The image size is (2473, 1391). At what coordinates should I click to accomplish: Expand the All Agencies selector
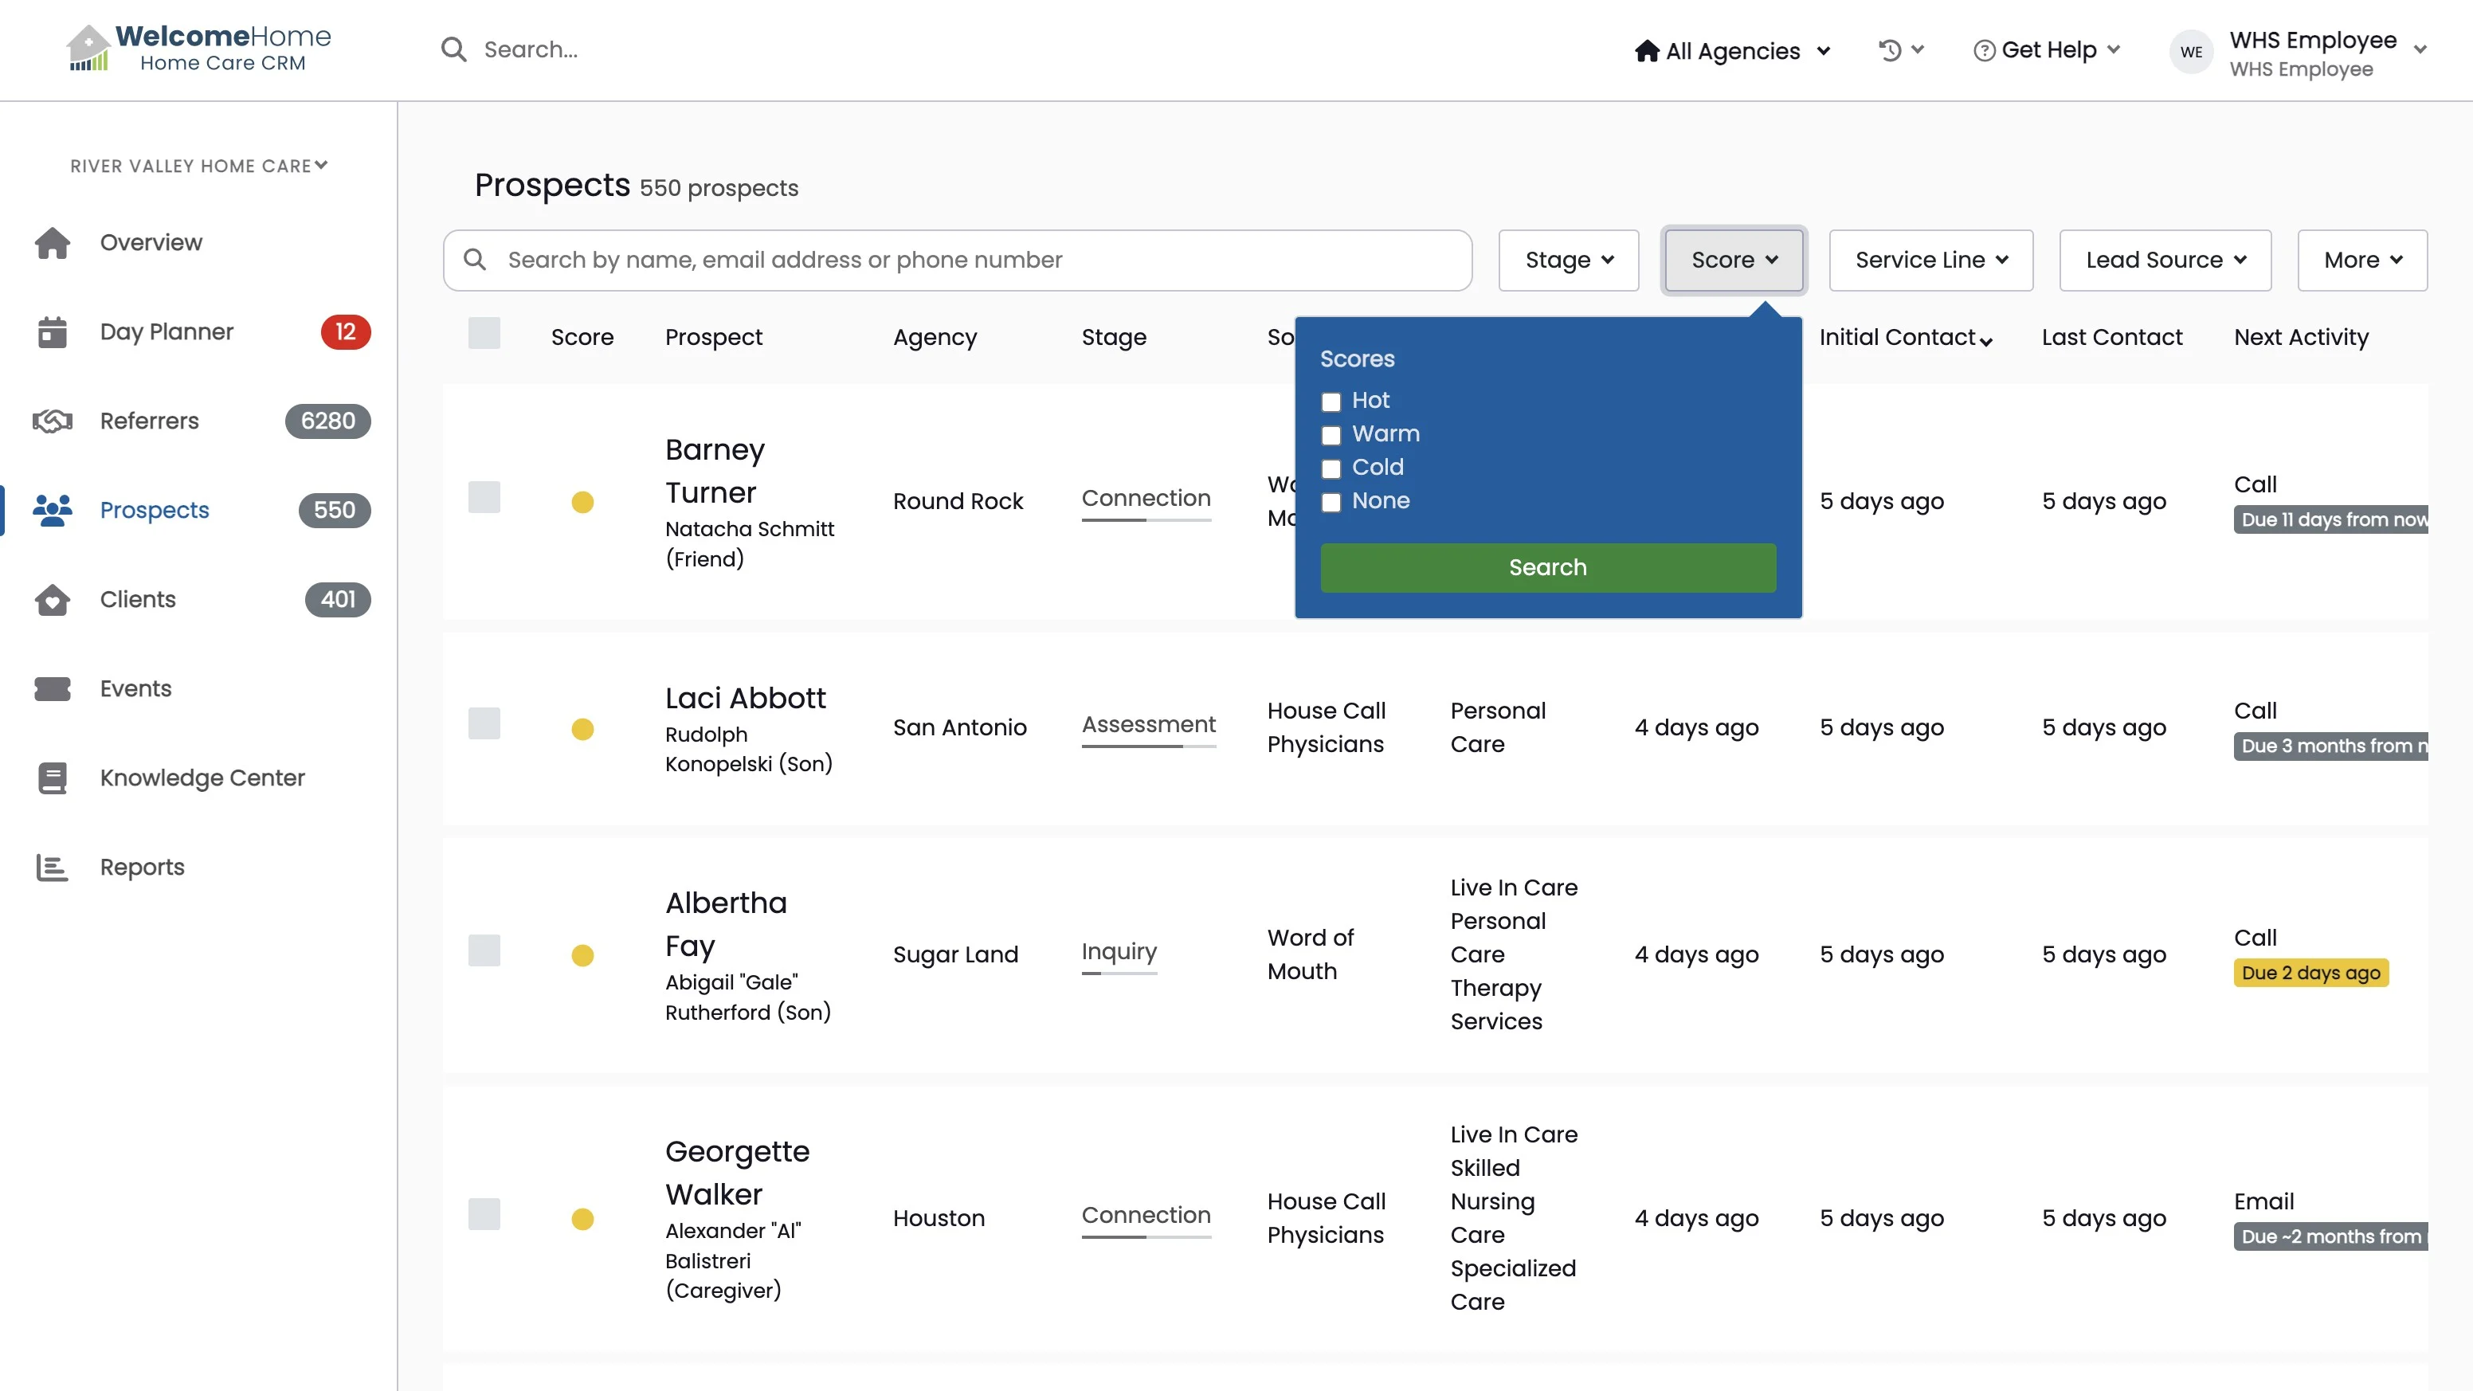click(x=1733, y=51)
